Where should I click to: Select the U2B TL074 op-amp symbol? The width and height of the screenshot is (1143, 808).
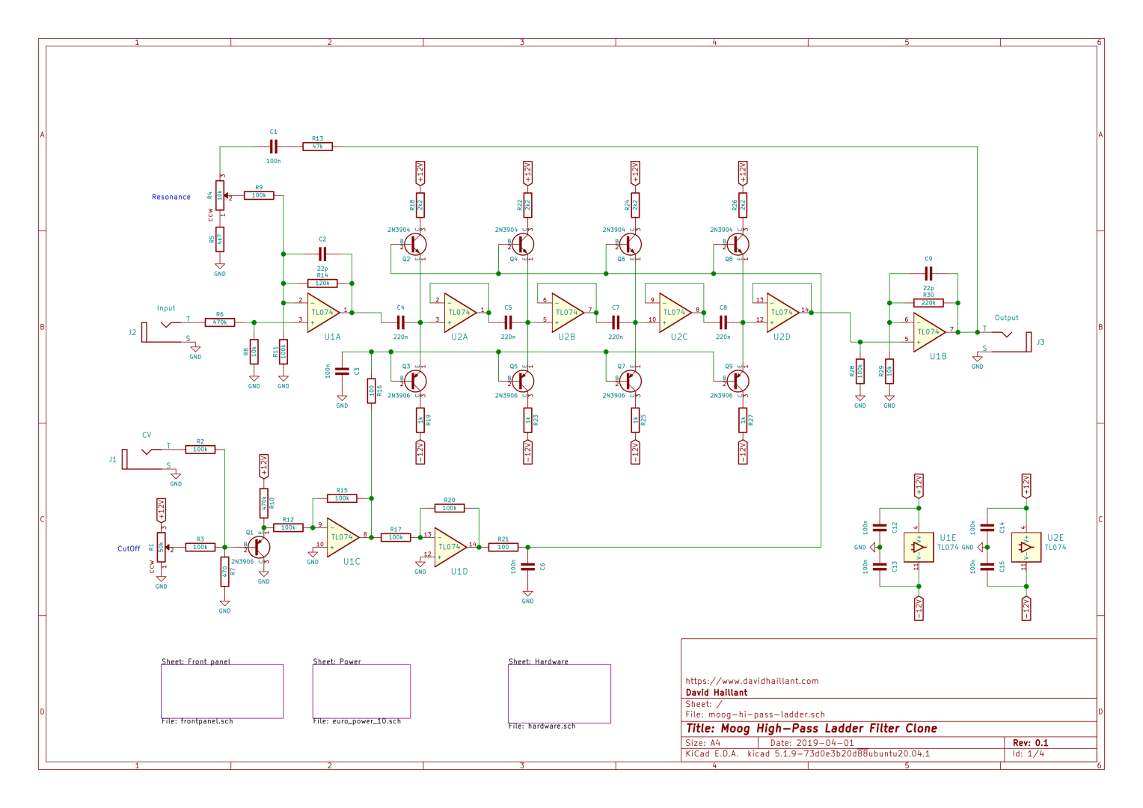click(568, 313)
